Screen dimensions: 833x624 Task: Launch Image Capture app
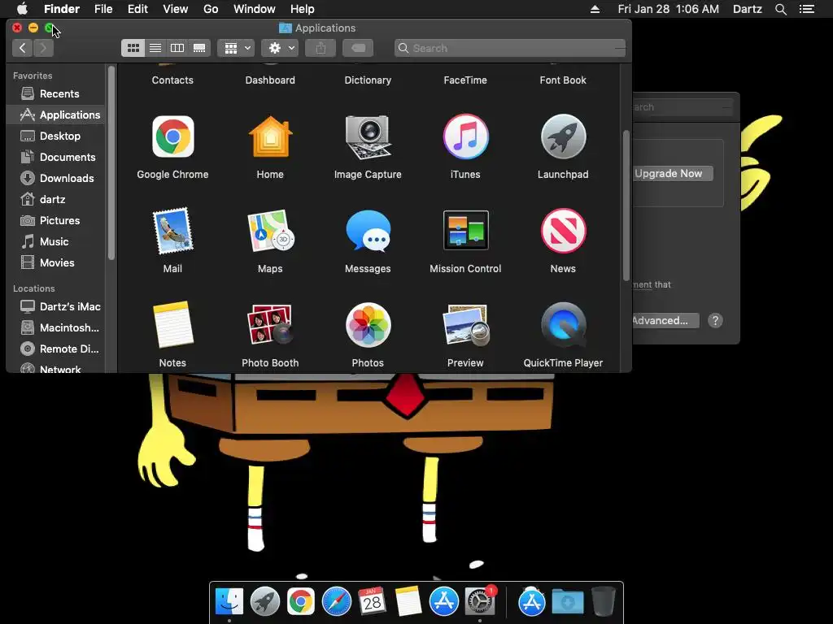tap(368, 136)
